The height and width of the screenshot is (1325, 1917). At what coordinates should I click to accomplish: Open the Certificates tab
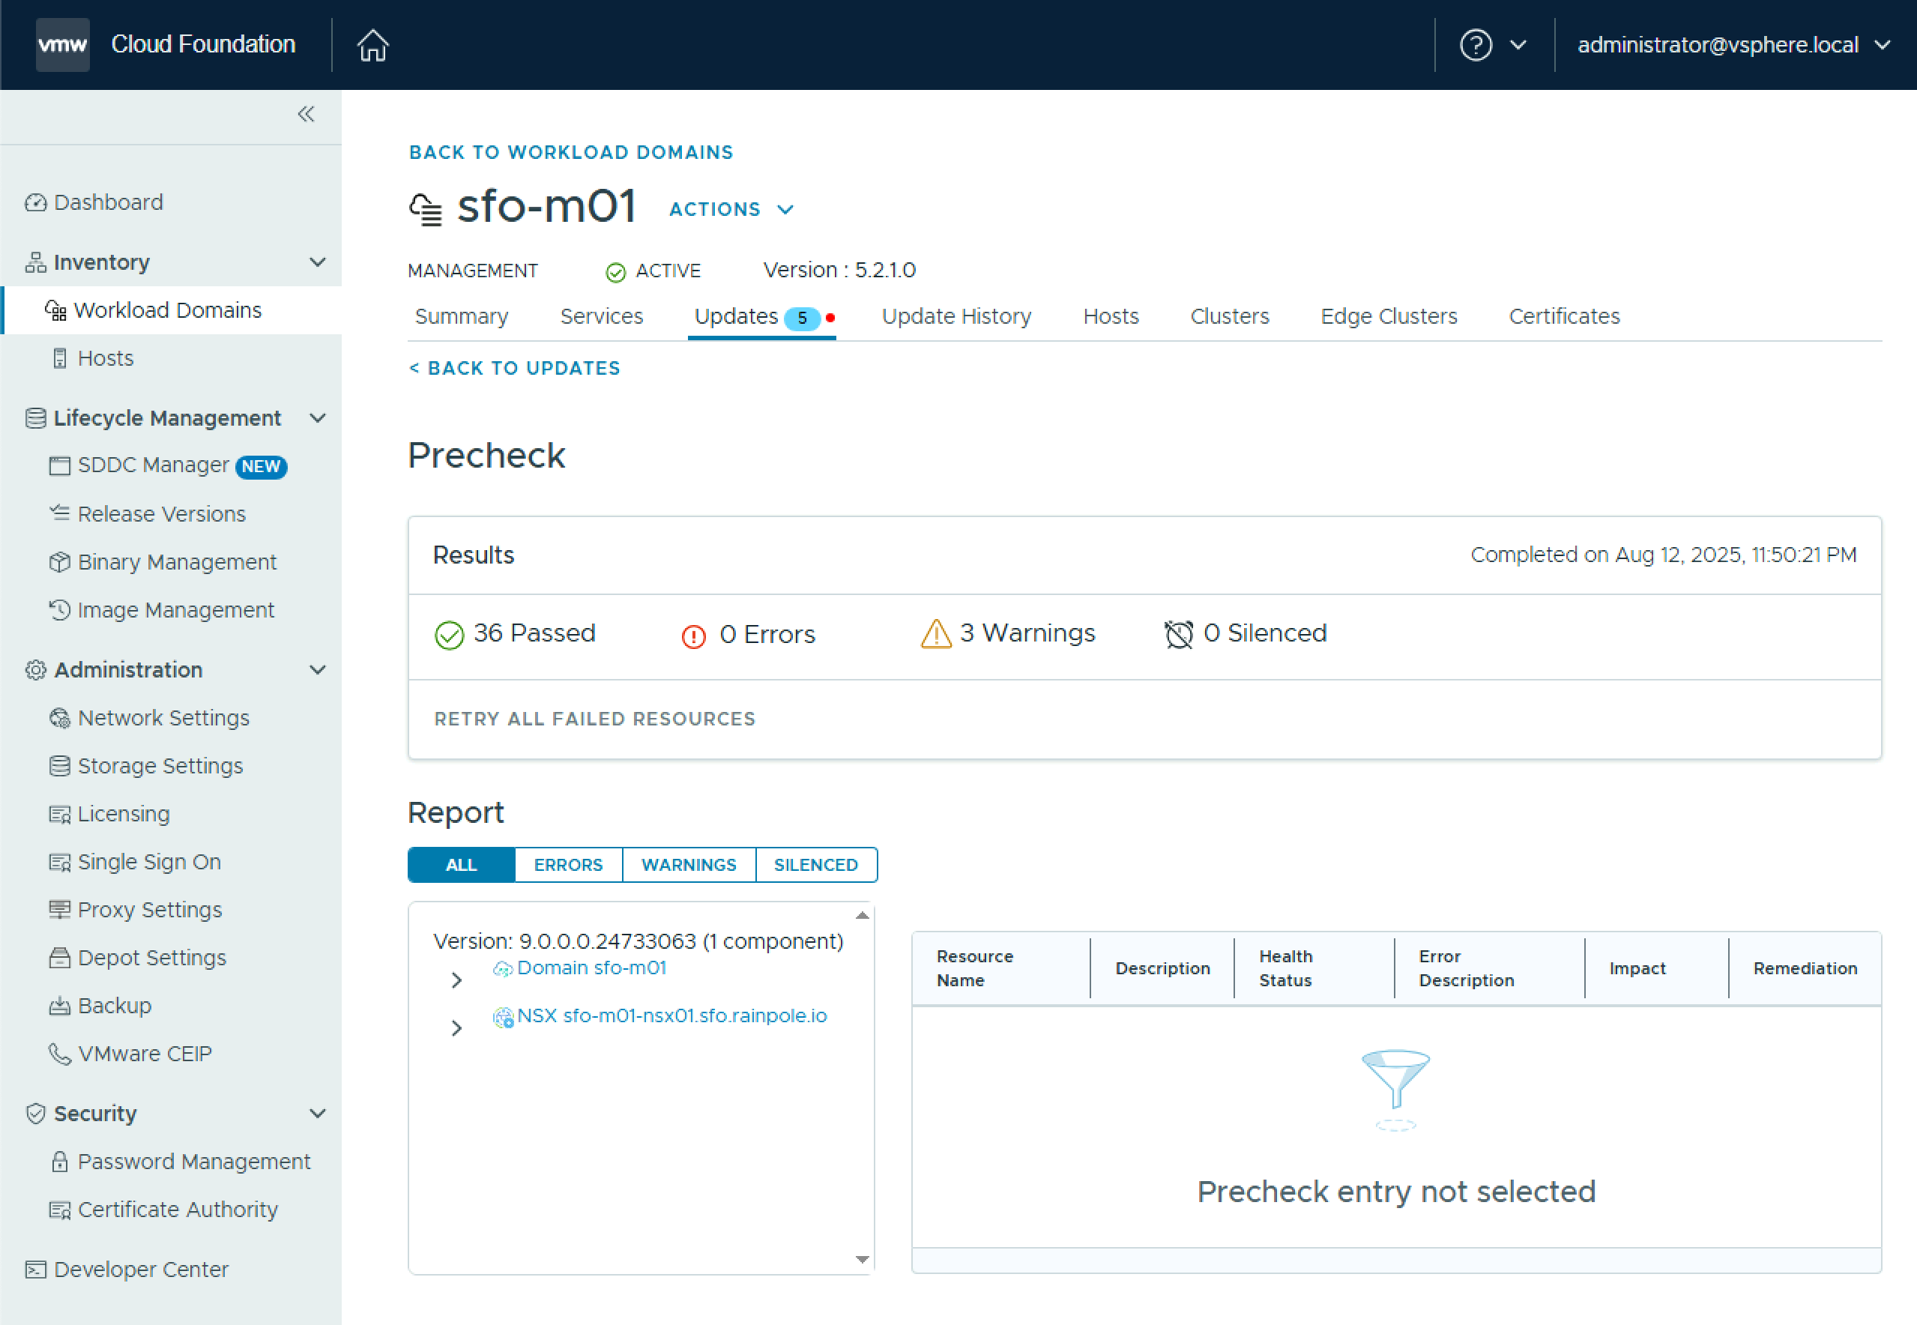[x=1563, y=316]
